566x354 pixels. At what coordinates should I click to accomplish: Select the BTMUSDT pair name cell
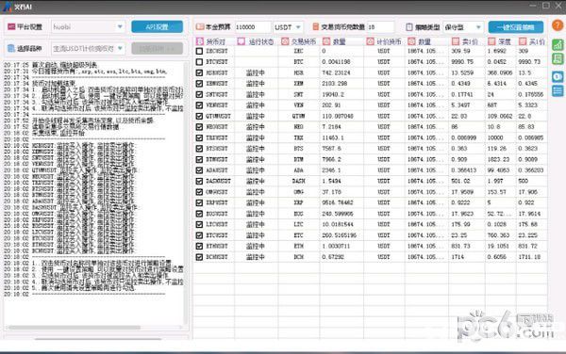[217, 159]
